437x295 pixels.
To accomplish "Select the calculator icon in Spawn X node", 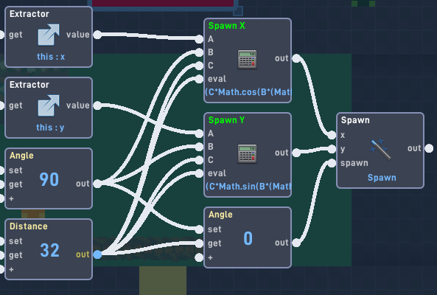I will coord(247,59).
